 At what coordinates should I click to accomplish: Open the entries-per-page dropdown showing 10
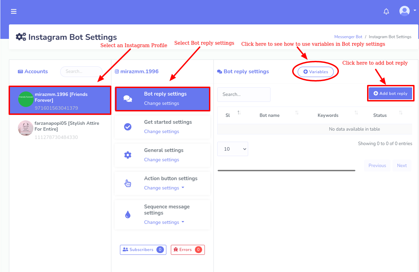(x=233, y=149)
